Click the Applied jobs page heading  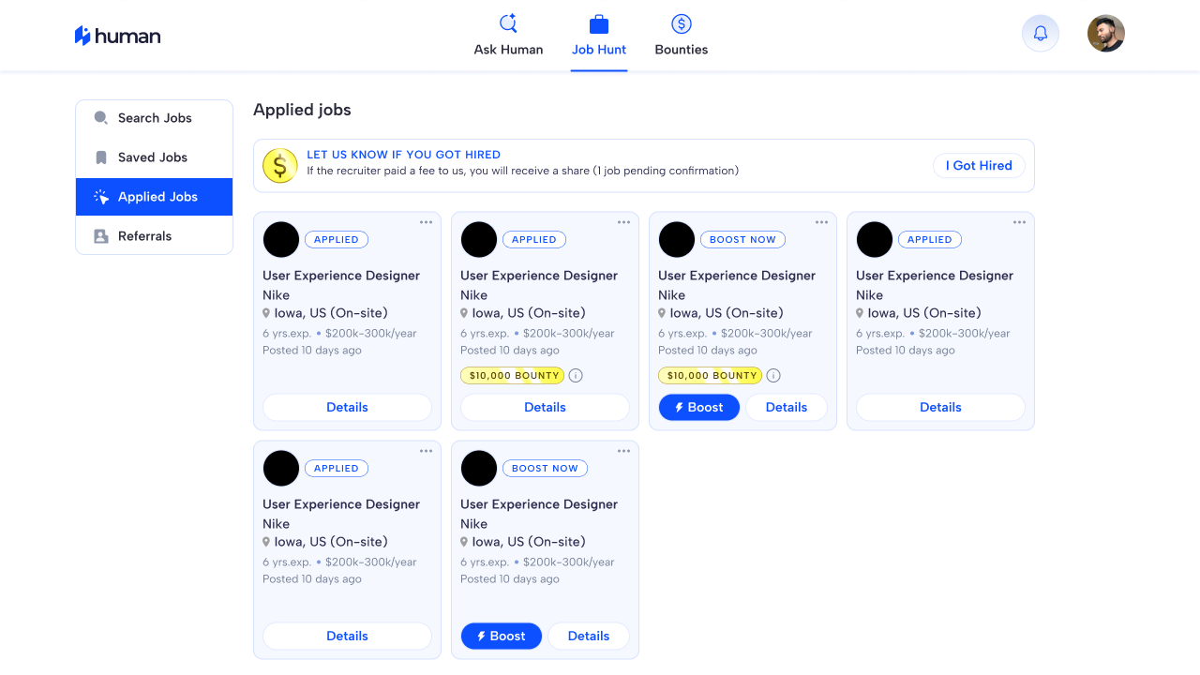click(x=302, y=110)
